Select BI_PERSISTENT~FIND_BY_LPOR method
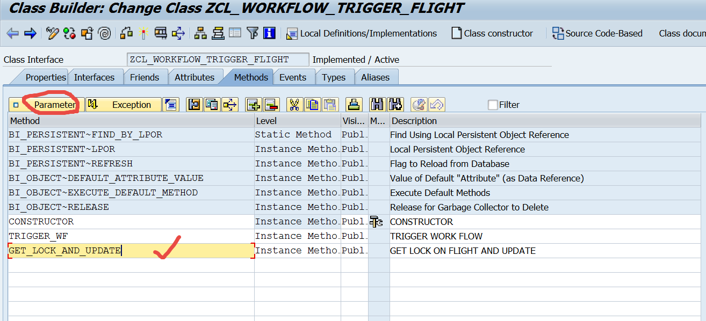 (131, 135)
